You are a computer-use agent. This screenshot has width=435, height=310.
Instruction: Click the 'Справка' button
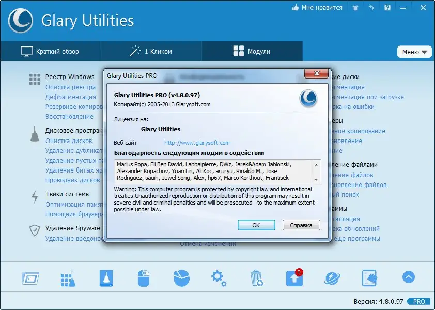(x=301, y=225)
